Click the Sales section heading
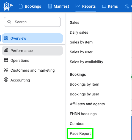The height and width of the screenshot is (140, 132). tap(75, 22)
